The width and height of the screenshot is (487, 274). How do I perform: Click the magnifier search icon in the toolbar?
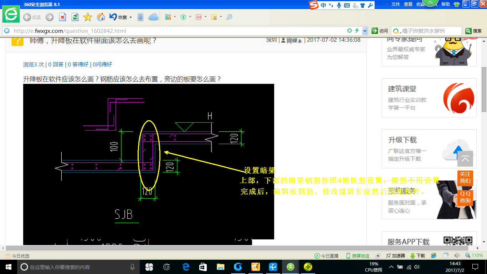point(229,17)
